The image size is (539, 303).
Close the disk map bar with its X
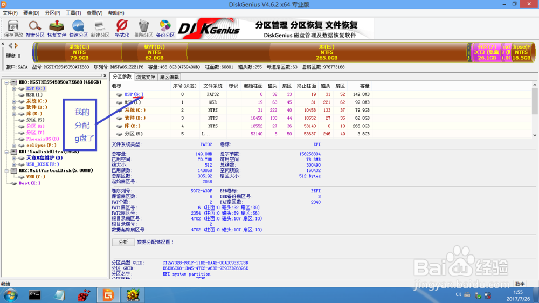click(x=3, y=44)
